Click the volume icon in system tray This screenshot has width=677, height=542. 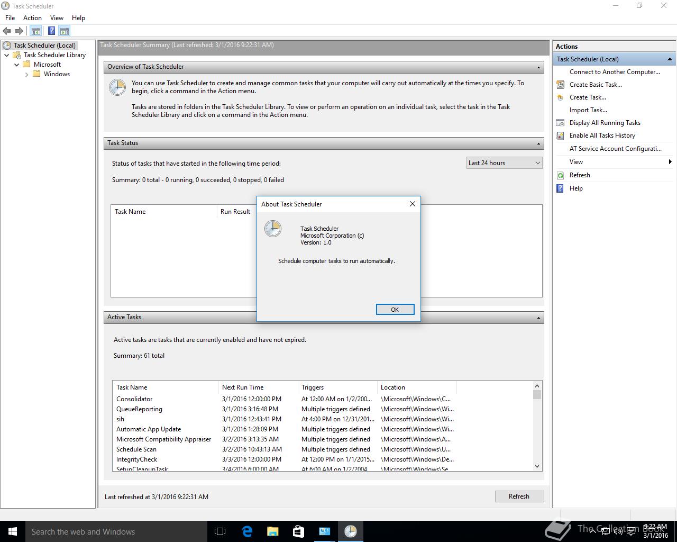pos(618,531)
